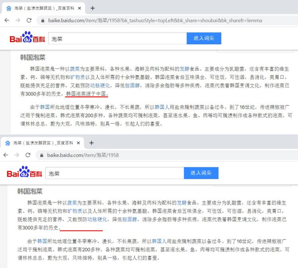Click forward arrow in top browser window
The height and width of the screenshot is (268, 298).
point(18,20)
